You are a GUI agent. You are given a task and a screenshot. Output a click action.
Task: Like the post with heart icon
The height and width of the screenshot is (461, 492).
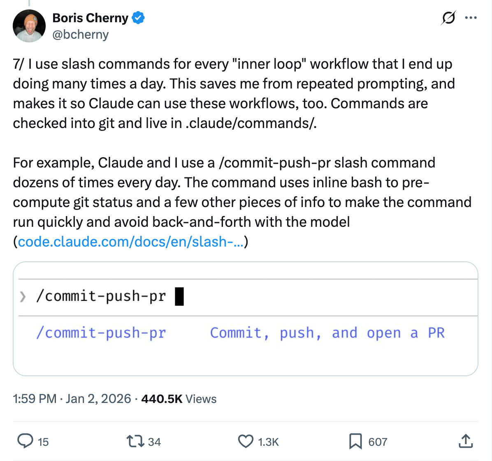pyautogui.click(x=246, y=441)
